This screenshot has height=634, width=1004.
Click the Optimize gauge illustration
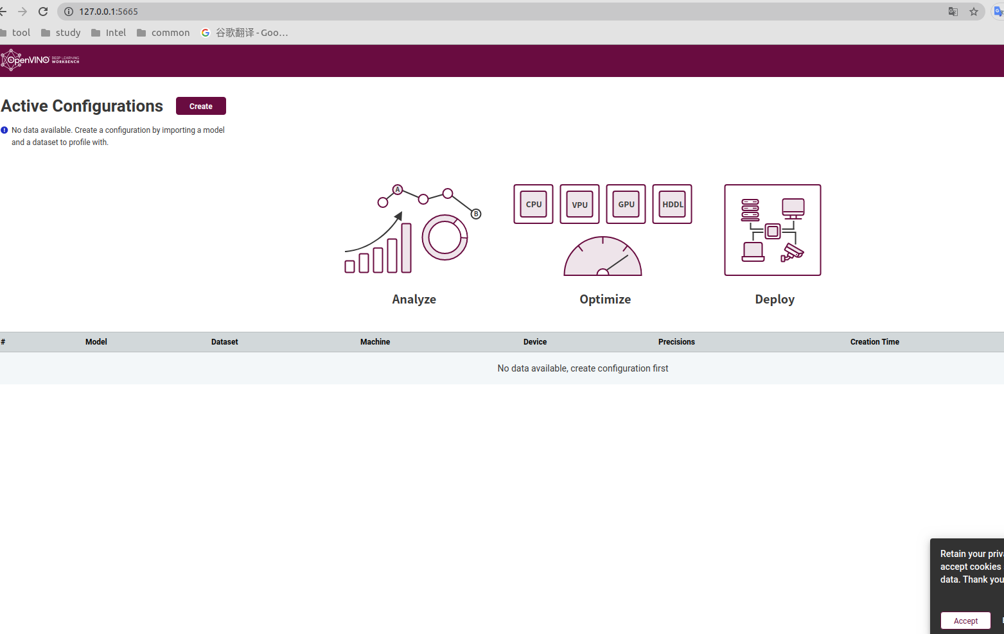coord(603,256)
